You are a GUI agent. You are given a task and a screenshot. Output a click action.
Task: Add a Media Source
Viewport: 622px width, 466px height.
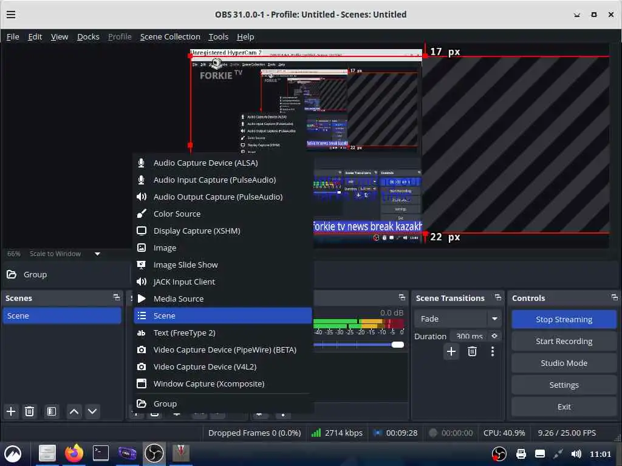222,299
